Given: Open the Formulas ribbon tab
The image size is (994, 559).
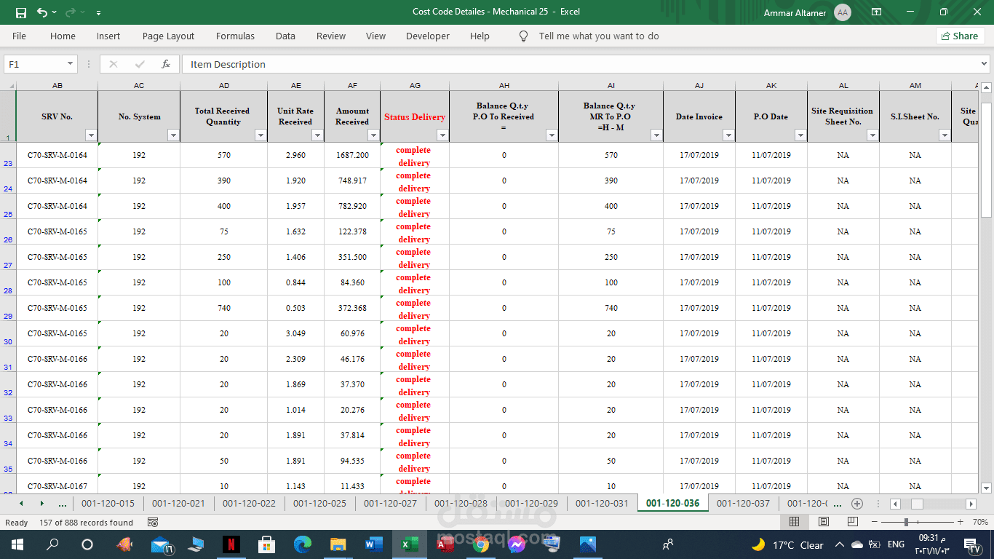Looking at the screenshot, I should coord(235,36).
